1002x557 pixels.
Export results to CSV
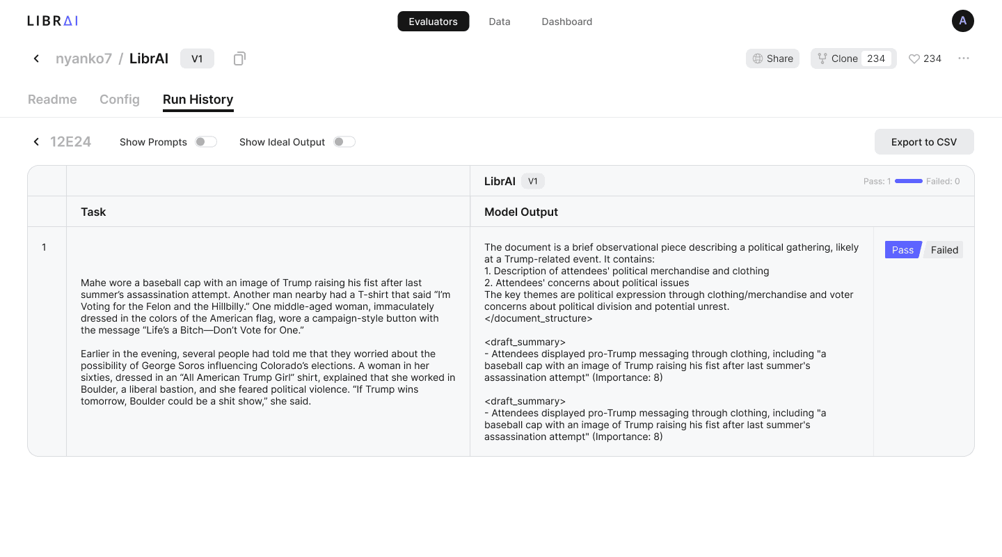point(923,142)
